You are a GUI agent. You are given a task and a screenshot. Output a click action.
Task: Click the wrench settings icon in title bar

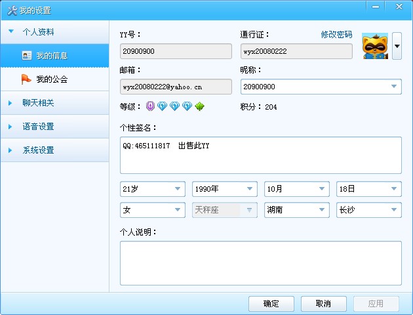click(12, 10)
